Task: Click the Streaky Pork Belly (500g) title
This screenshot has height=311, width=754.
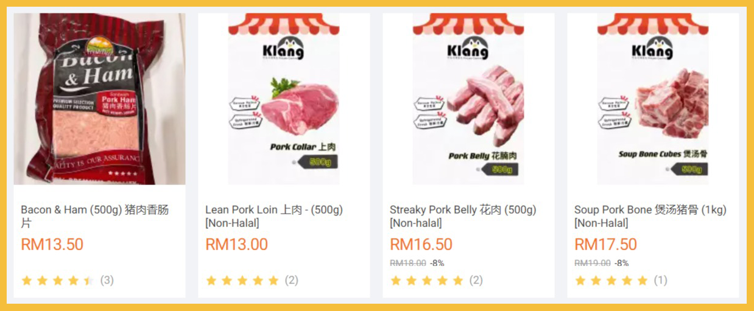Action: tap(463, 217)
